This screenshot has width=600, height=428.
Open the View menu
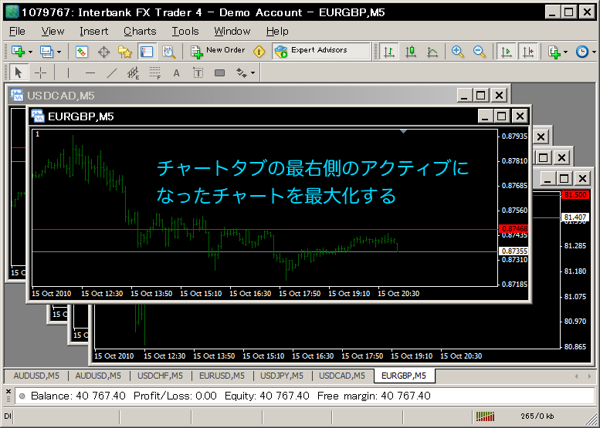pos(53,32)
